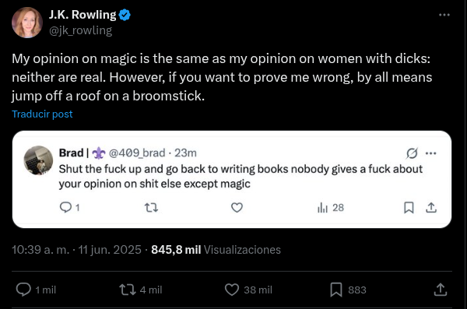Repost the quoted Brad tweet

point(151,207)
